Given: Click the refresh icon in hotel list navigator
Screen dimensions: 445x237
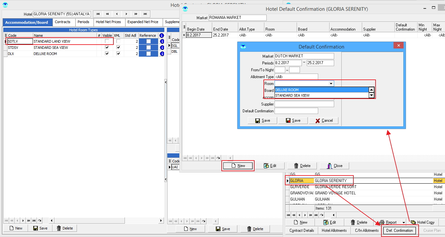Looking at the screenshot, I should pos(322,215).
